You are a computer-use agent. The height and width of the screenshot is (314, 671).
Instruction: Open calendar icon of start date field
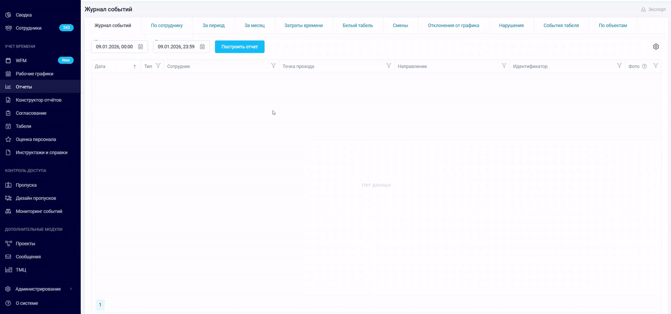pyautogui.click(x=140, y=47)
